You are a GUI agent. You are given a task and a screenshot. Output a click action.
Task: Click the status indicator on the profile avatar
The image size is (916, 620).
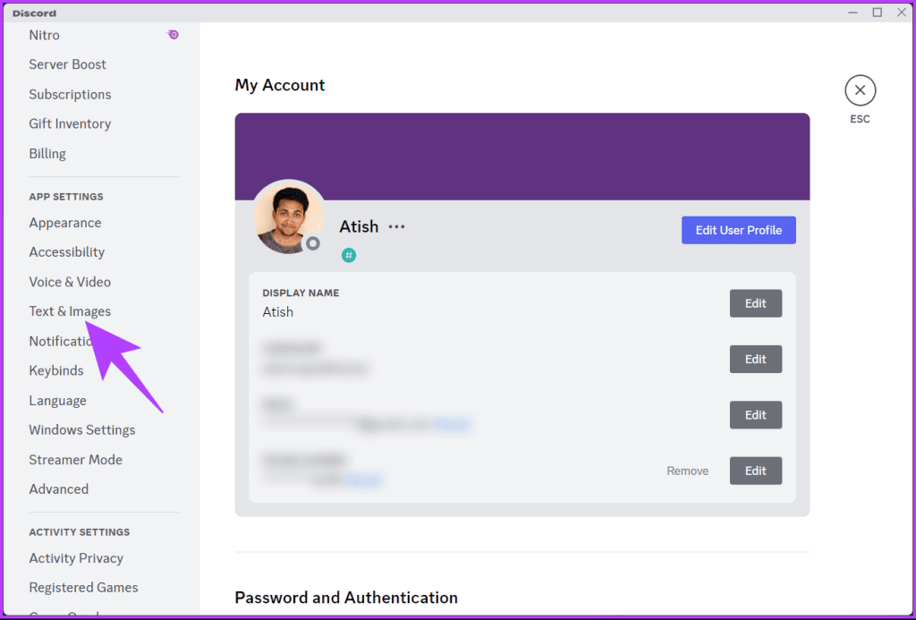tap(314, 243)
